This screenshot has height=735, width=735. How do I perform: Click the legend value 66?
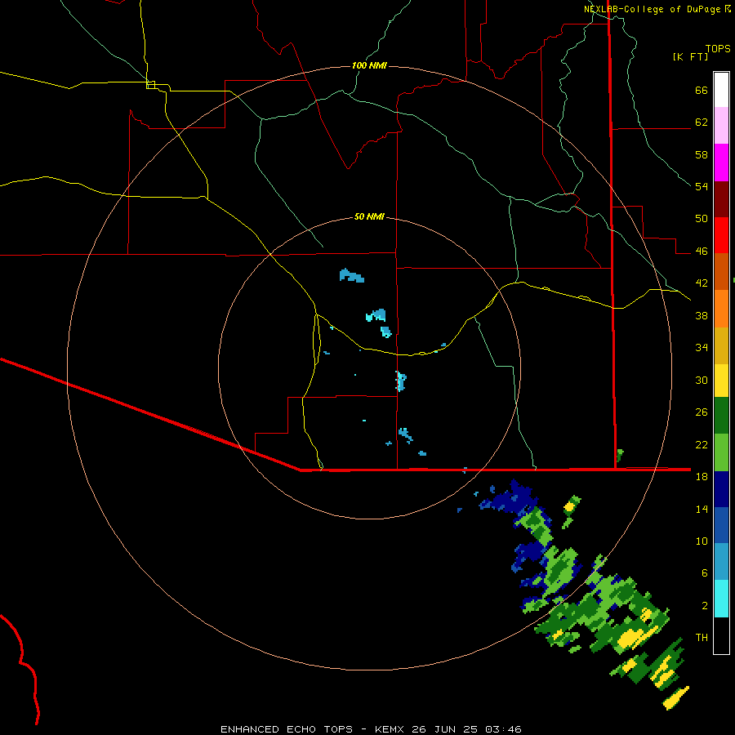[702, 91]
